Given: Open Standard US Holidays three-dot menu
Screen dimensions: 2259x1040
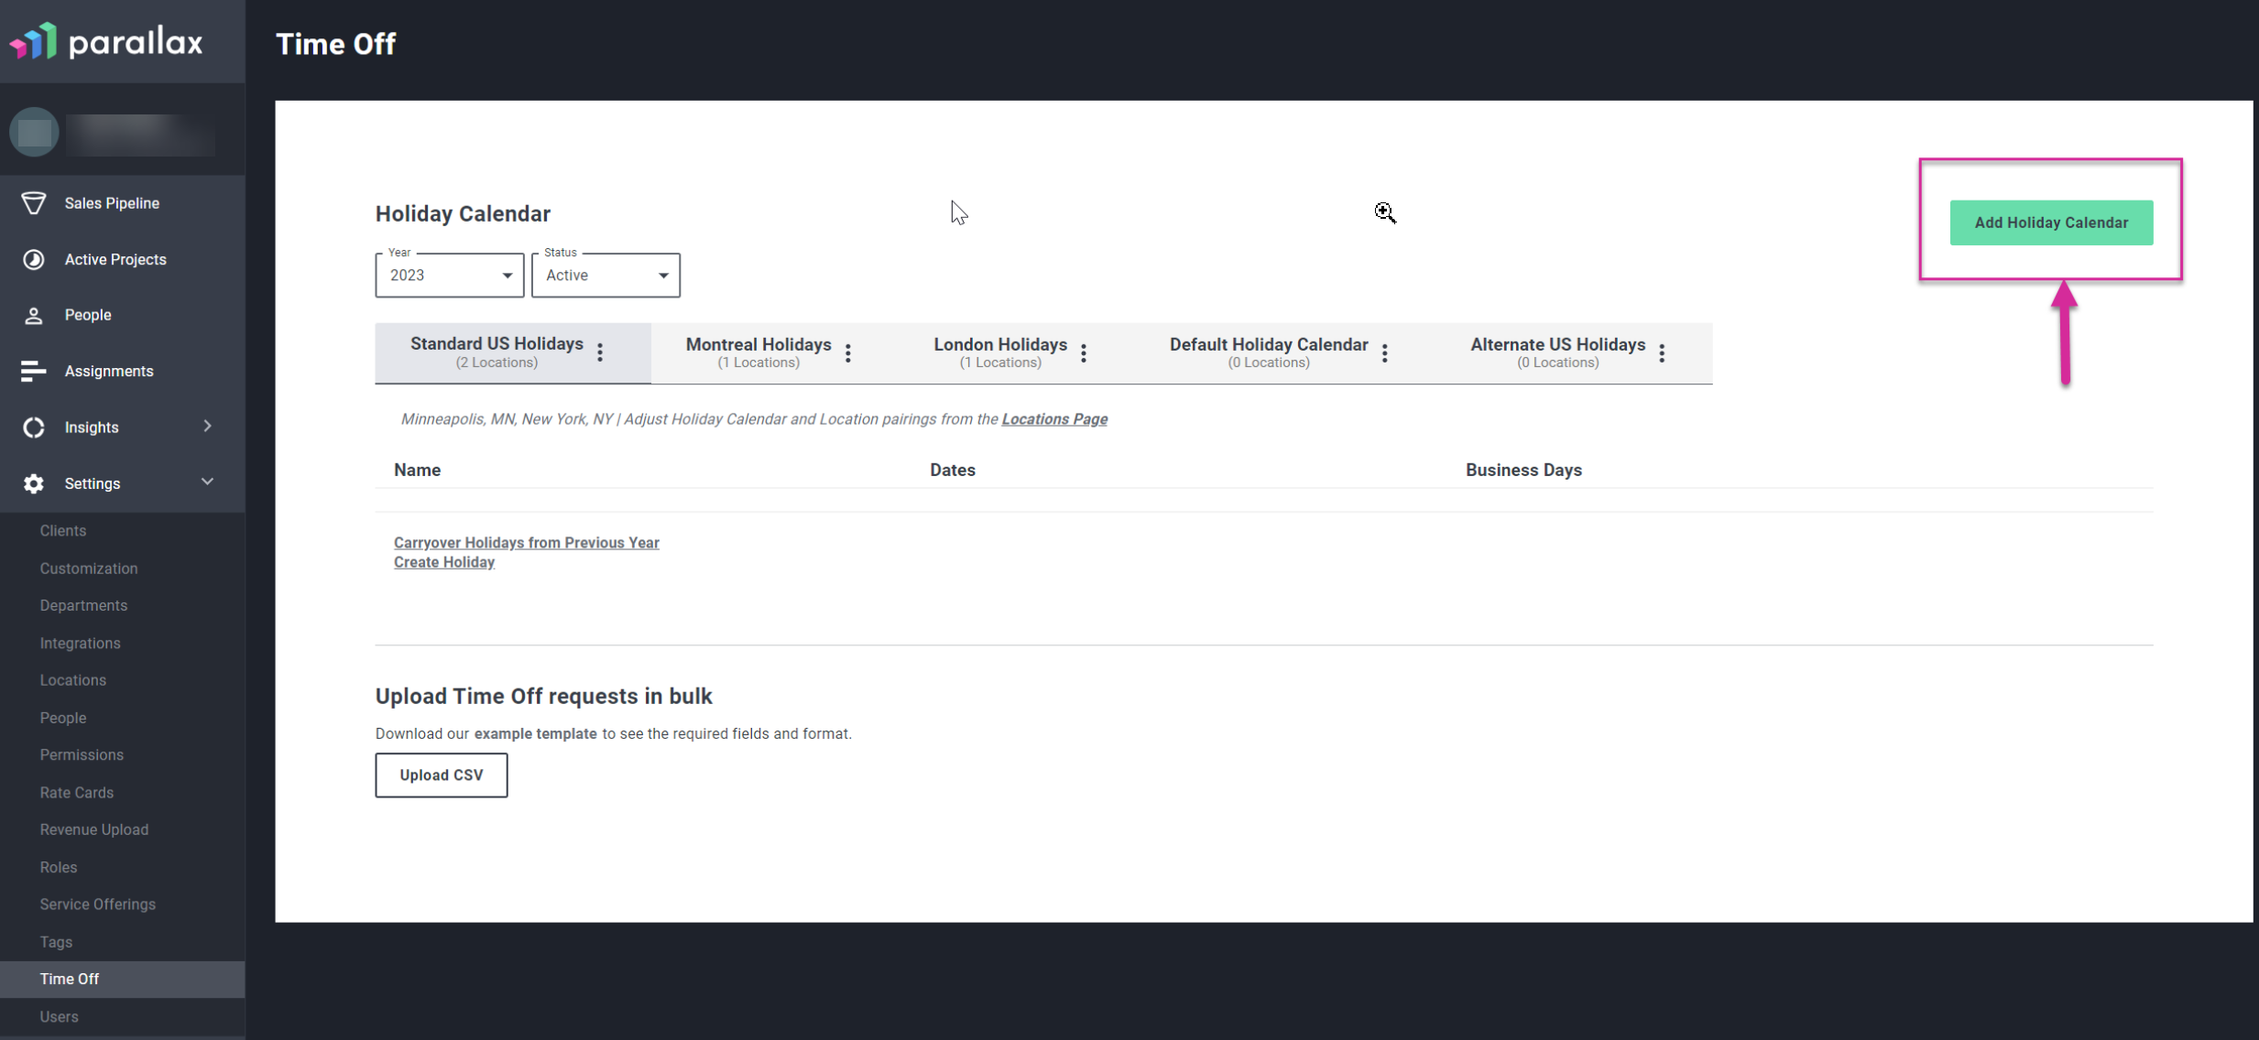Looking at the screenshot, I should pos(600,352).
